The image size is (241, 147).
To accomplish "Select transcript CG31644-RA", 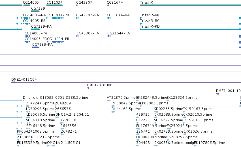I will coord(118,15).
